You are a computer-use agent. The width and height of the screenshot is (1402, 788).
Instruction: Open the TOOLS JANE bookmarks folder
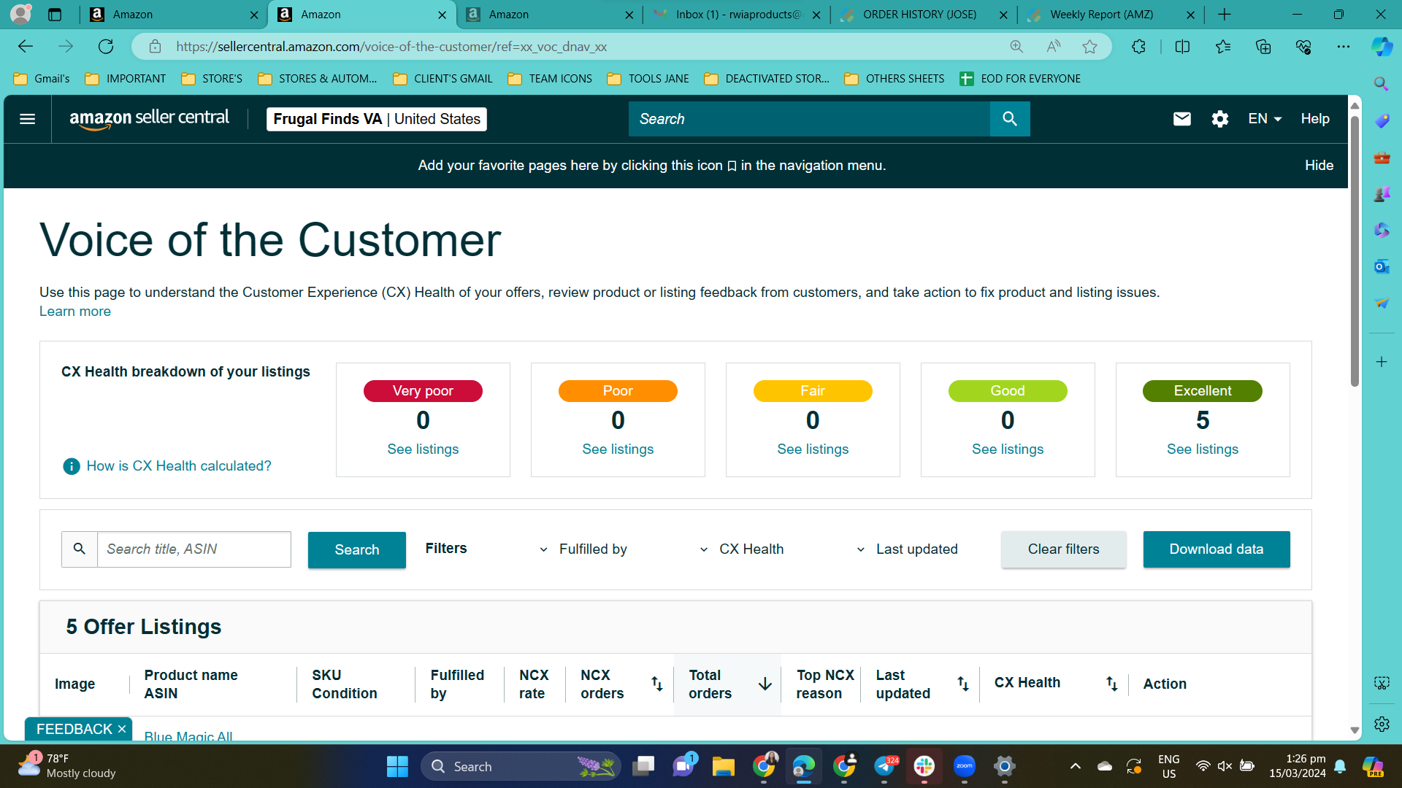[648, 79]
